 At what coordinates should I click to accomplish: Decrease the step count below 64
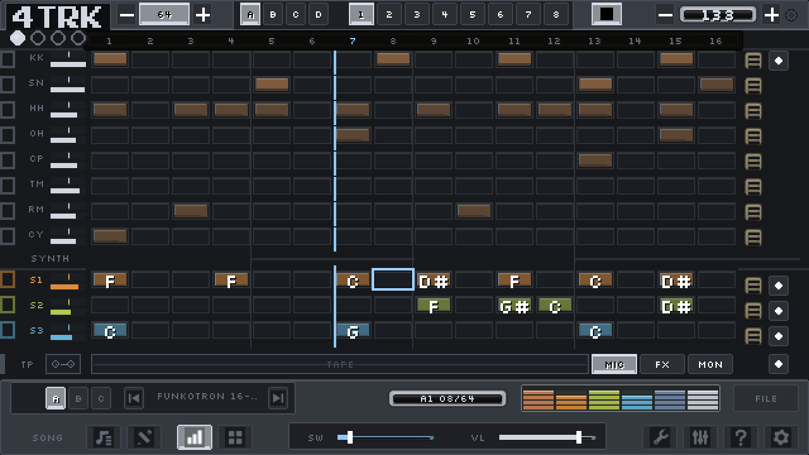pyautogui.click(x=126, y=15)
